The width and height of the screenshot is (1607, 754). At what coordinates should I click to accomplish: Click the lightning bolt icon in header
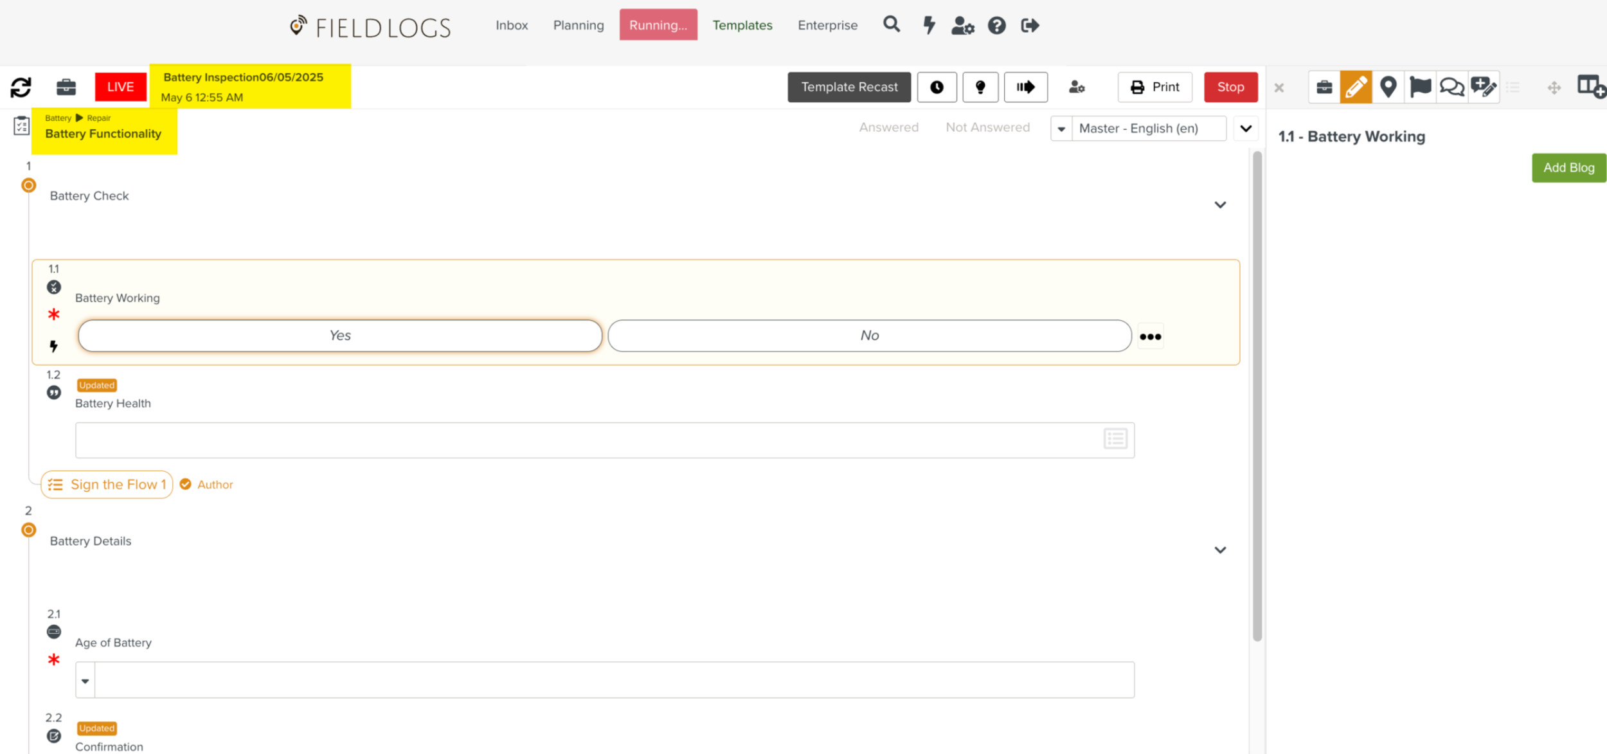click(x=929, y=25)
